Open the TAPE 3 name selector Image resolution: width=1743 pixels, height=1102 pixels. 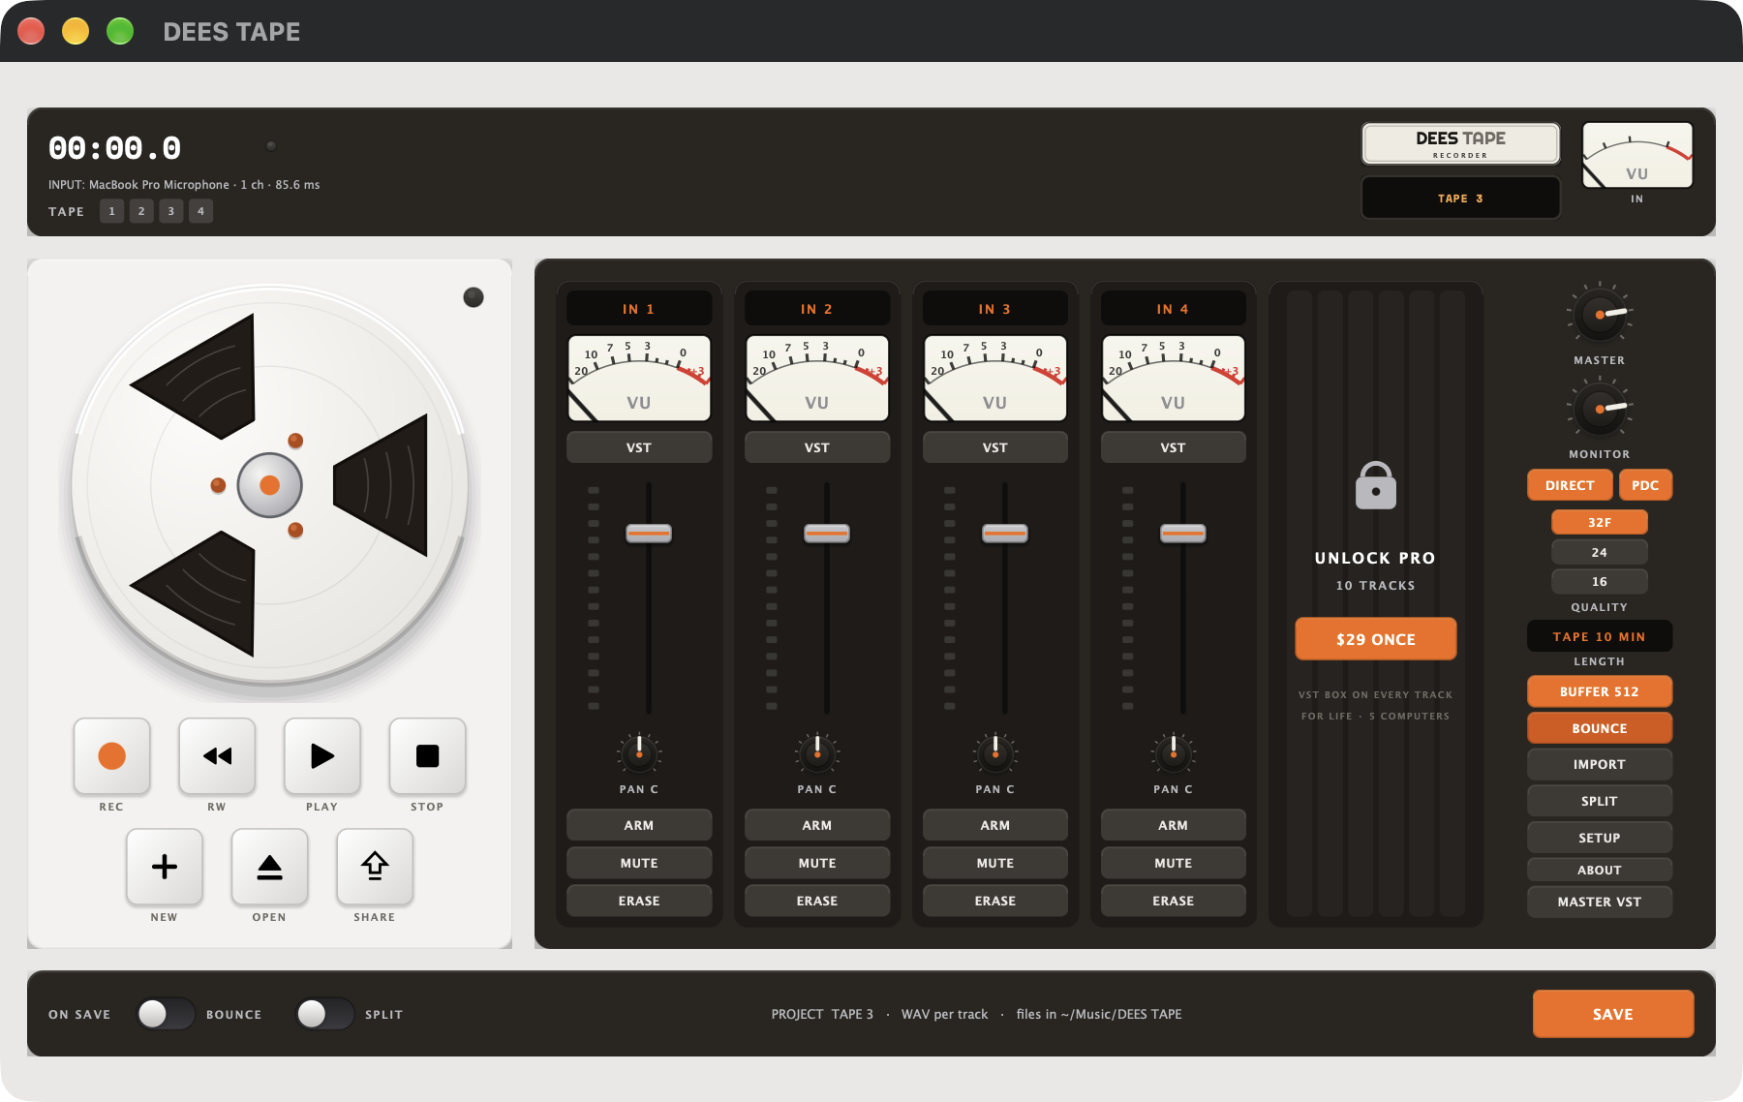[1460, 198]
